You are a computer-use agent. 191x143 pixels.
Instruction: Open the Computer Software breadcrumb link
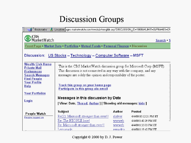tap(112, 55)
